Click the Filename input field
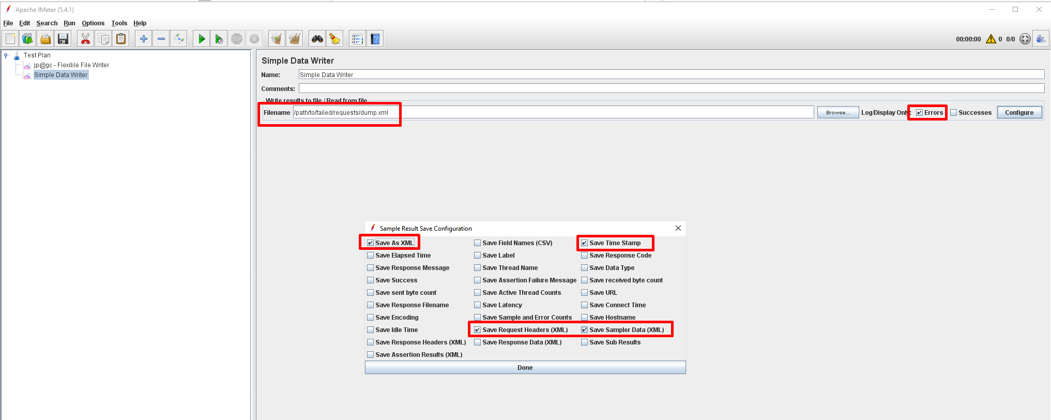 click(x=553, y=112)
